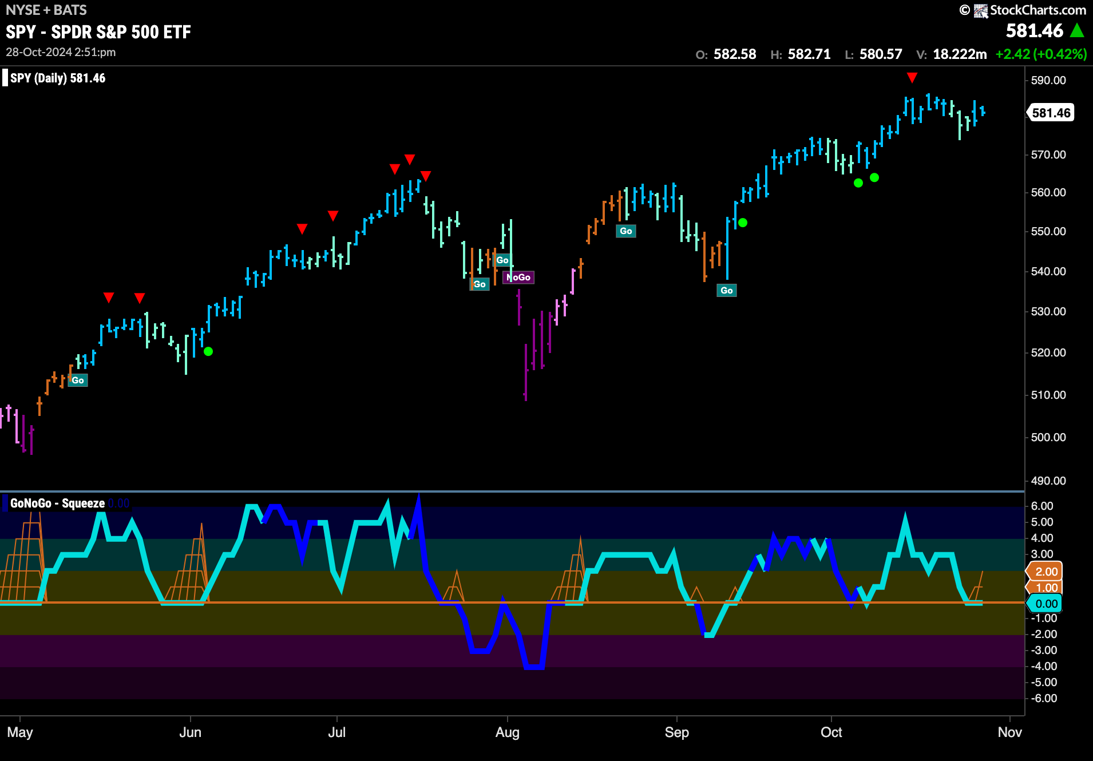Click the +2.42 (+0.42%) change text
The height and width of the screenshot is (761, 1093).
pos(1041,54)
